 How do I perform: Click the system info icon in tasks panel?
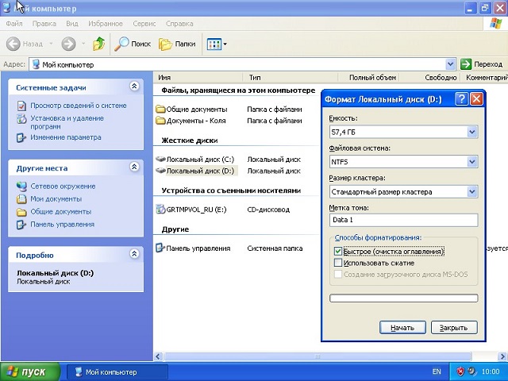point(21,106)
